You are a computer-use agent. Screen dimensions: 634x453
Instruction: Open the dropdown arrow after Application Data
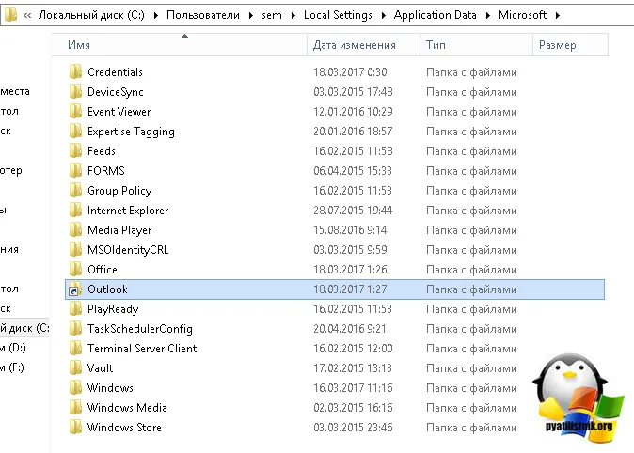coord(488,16)
